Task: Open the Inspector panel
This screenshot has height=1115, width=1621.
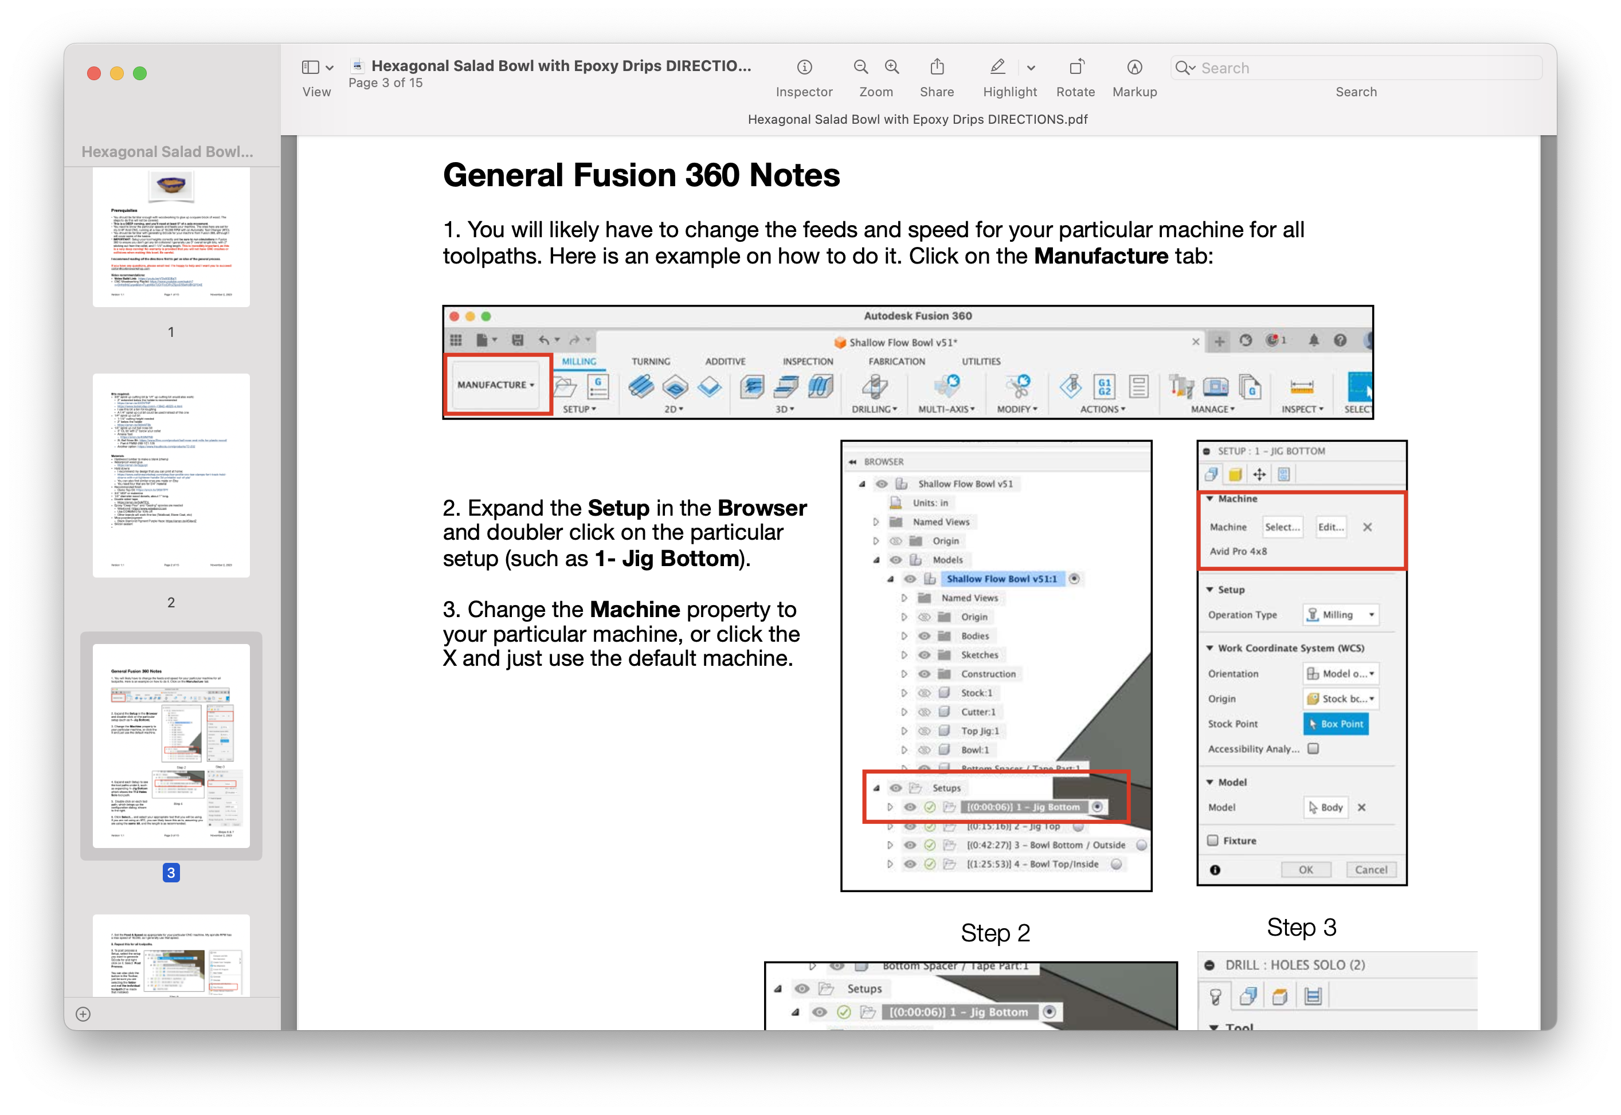Action: click(804, 67)
